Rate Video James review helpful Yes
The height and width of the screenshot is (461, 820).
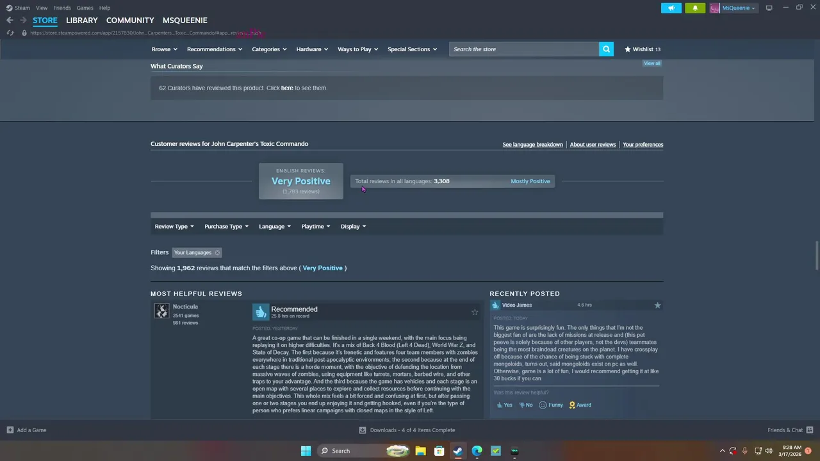[x=505, y=405]
